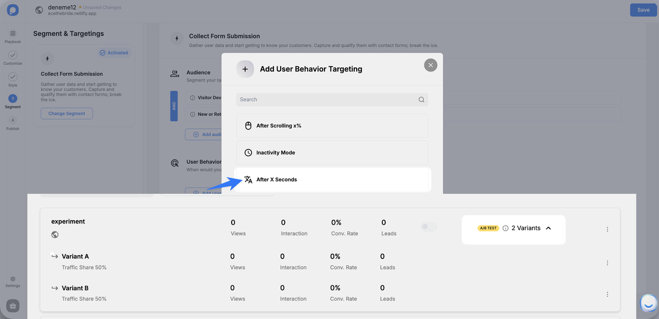Click the AND operator bar
Screen dimensions: 659x319
pos(174,106)
